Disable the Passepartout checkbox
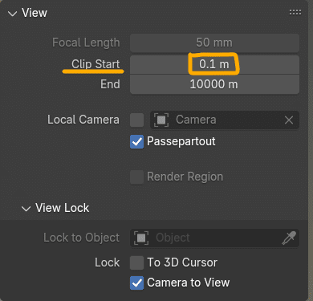 [x=136, y=141]
